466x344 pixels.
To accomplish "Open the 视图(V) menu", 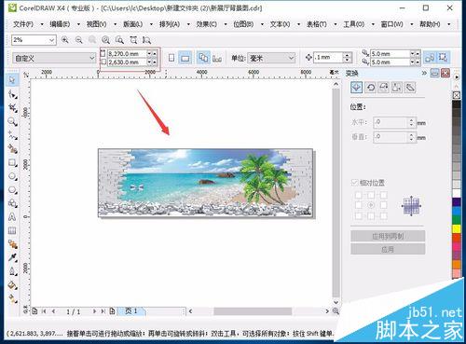I will click(96, 24).
